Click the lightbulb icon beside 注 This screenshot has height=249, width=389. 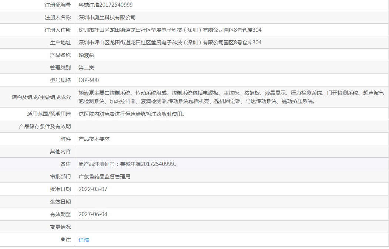pos(63,240)
